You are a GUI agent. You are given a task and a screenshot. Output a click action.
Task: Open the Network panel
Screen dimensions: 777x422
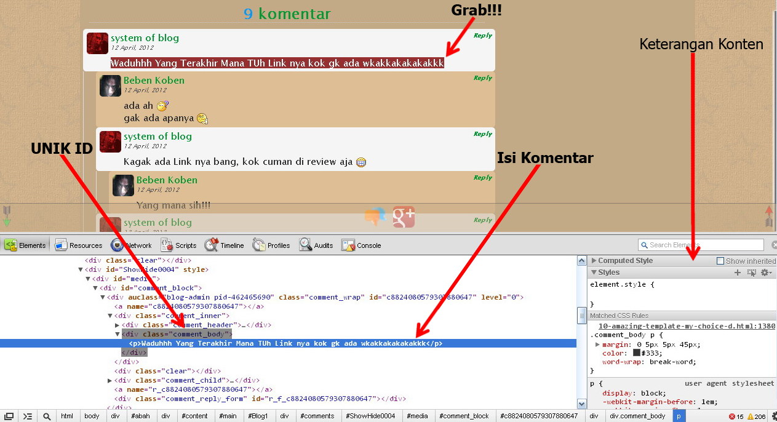pos(131,245)
